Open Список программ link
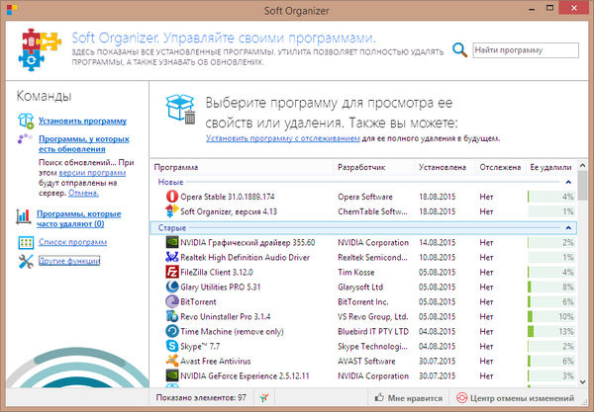The image size is (594, 412). 72,242
